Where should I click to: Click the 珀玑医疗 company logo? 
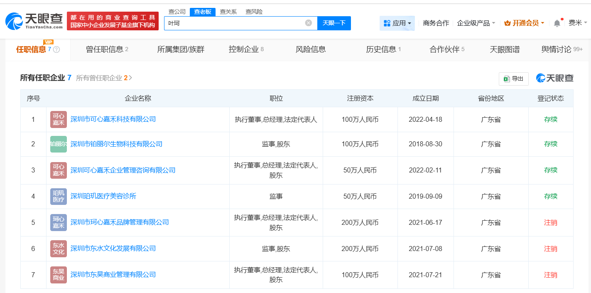tap(59, 196)
